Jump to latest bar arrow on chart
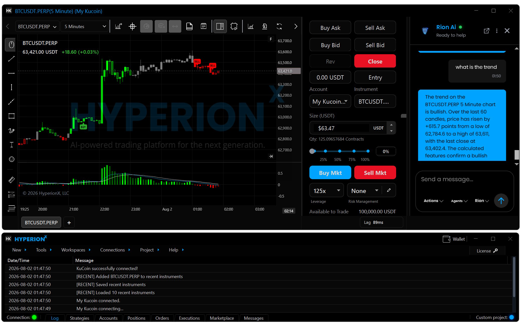Viewport: 522px width, 326px height. point(271,156)
